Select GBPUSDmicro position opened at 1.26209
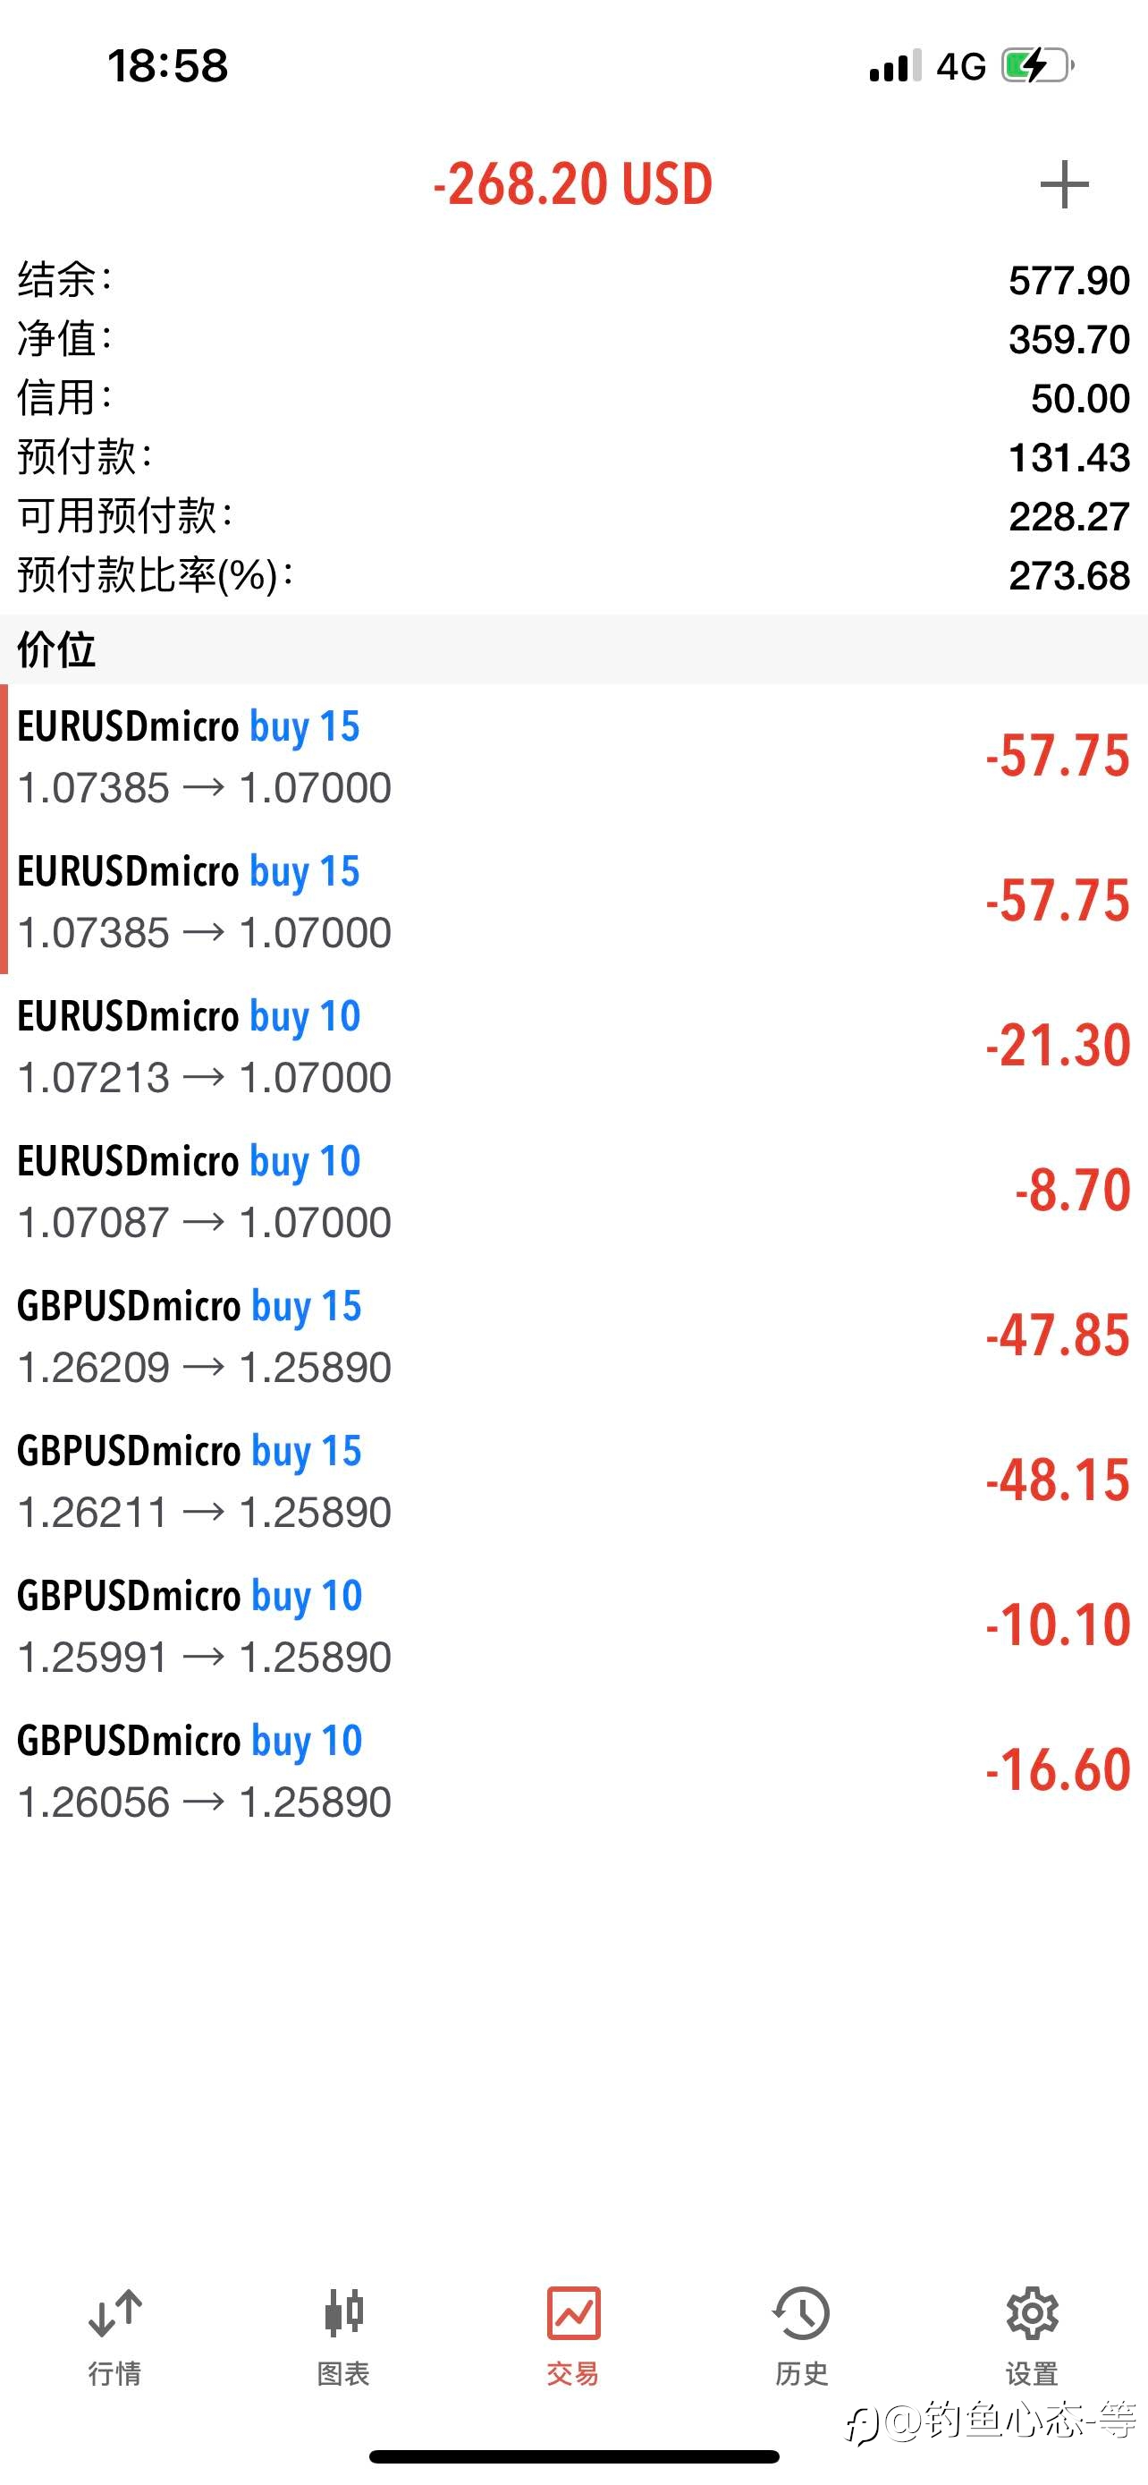This screenshot has width=1148, height=2485. pyautogui.click(x=573, y=1336)
